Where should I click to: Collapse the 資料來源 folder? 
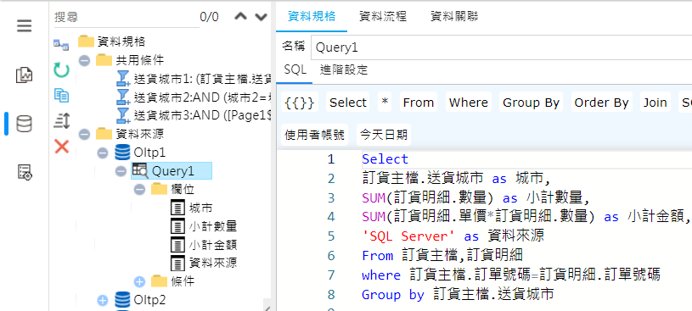tap(84, 134)
